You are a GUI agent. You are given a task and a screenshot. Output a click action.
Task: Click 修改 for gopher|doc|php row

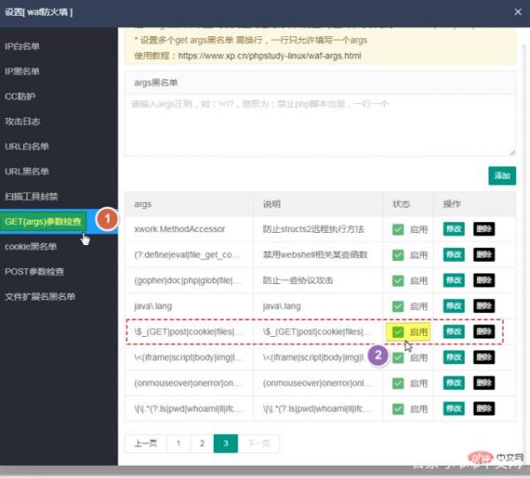coord(454,280)
